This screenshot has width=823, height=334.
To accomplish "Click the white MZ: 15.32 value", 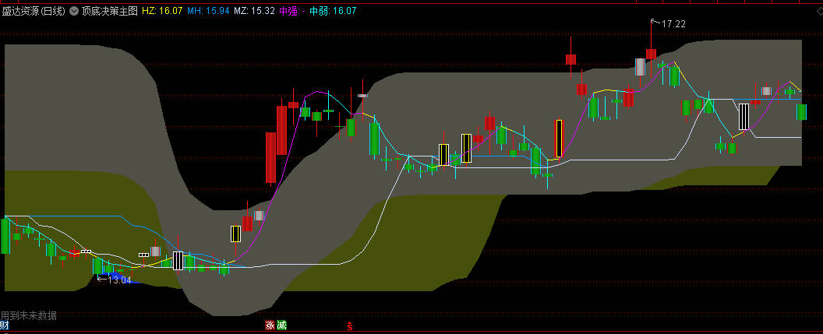I will coord(255,10).
